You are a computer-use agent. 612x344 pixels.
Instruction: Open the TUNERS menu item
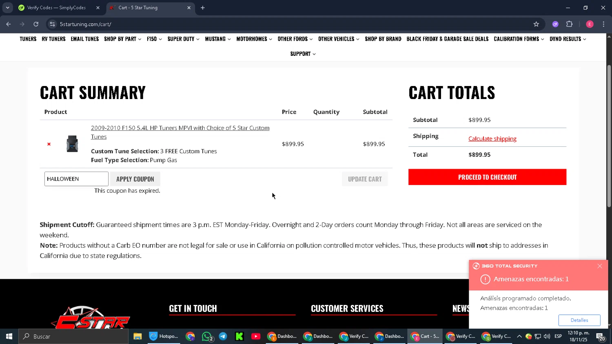pyautogui.click(x=28, y=39)
